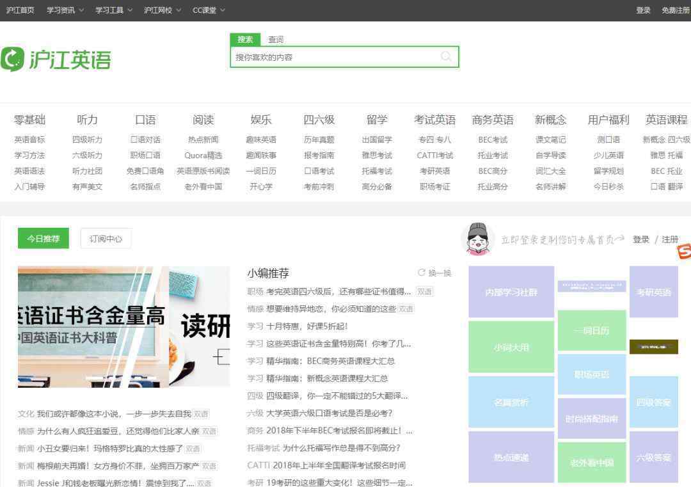Click the 雅思考试 link under 留学
Viewport: 691px width, 487px height.
coord(377,155)
